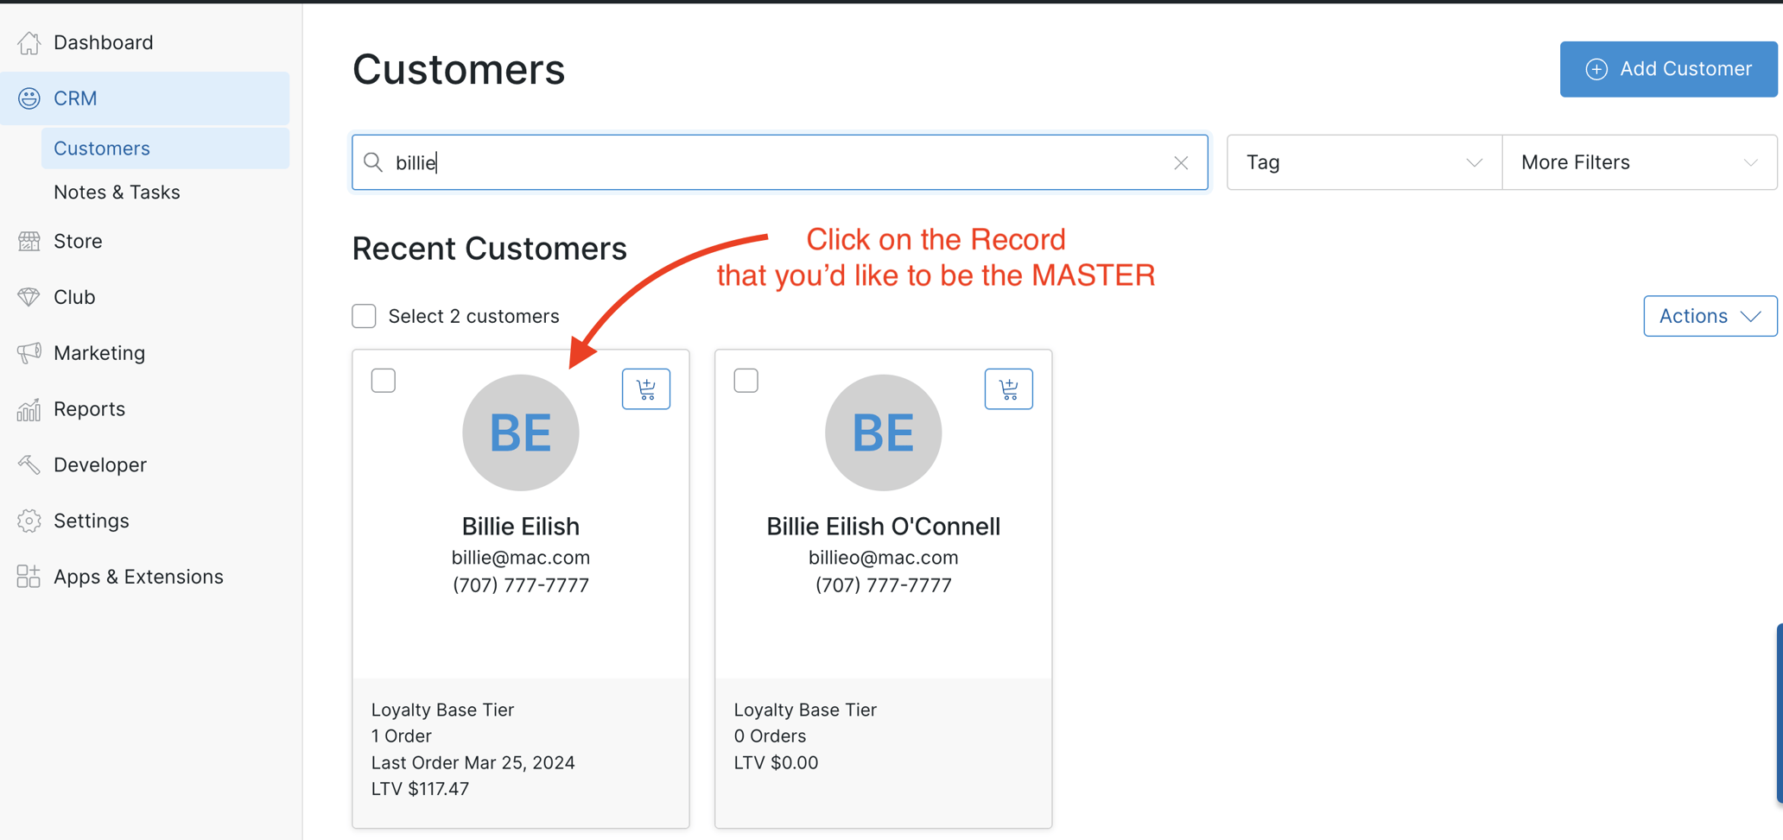1783x840 pixels.
Task: Check the Select 2 customers checkbox
Action: coord(364,316)
